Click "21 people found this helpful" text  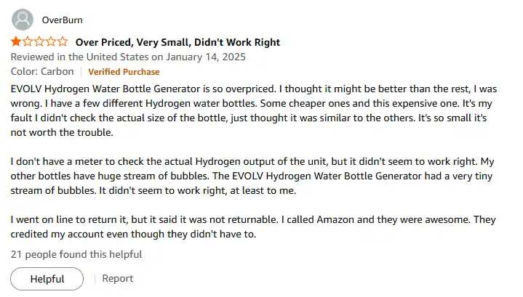(x=76, y=254)
